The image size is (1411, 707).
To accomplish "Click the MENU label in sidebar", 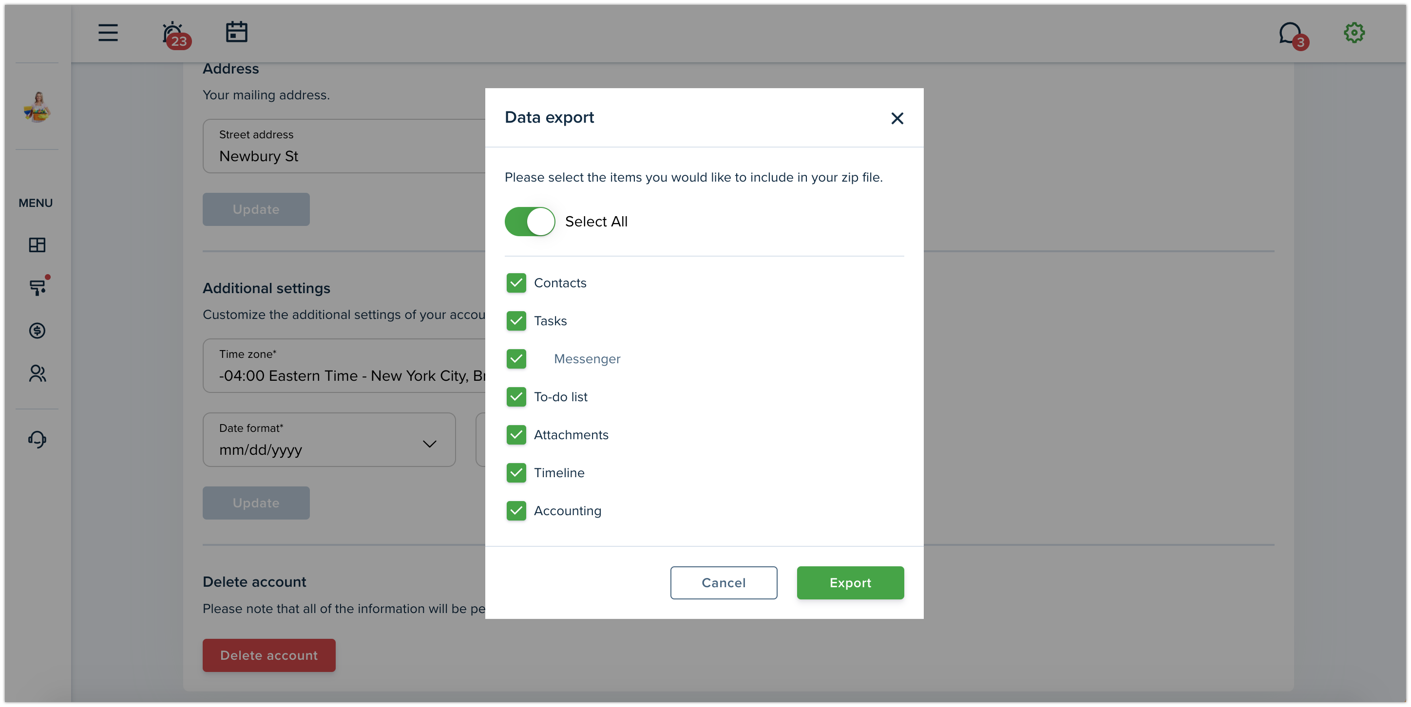I will tap(36, 203).
